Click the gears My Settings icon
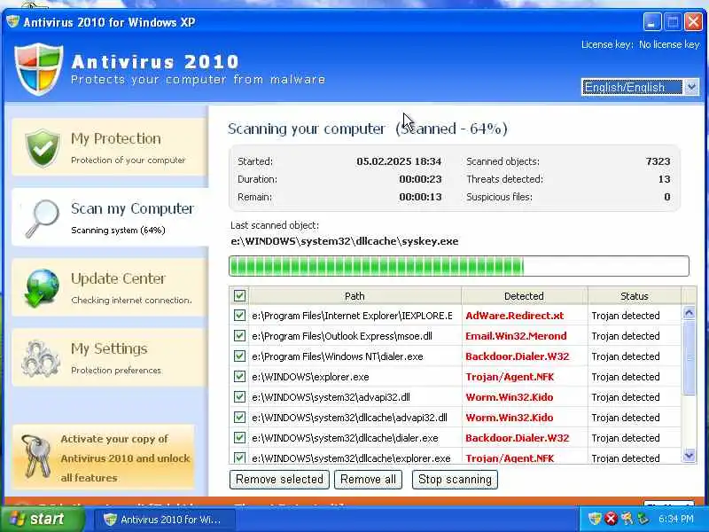 click(x=41, y=359)
